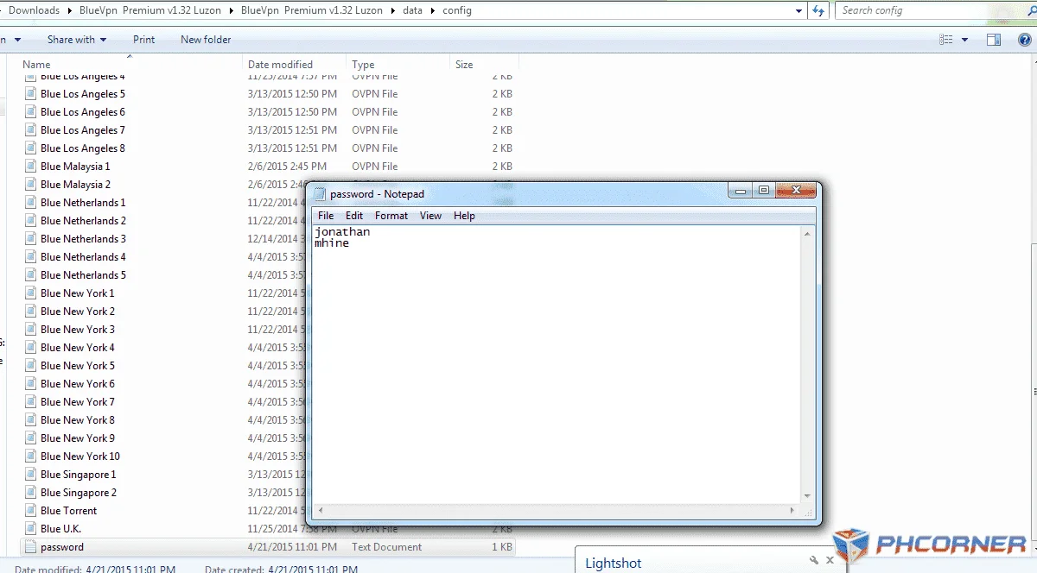The image size is (1037, 573).
Task: Click the refresh button beside address bar
Action: [x=819, y=10]
